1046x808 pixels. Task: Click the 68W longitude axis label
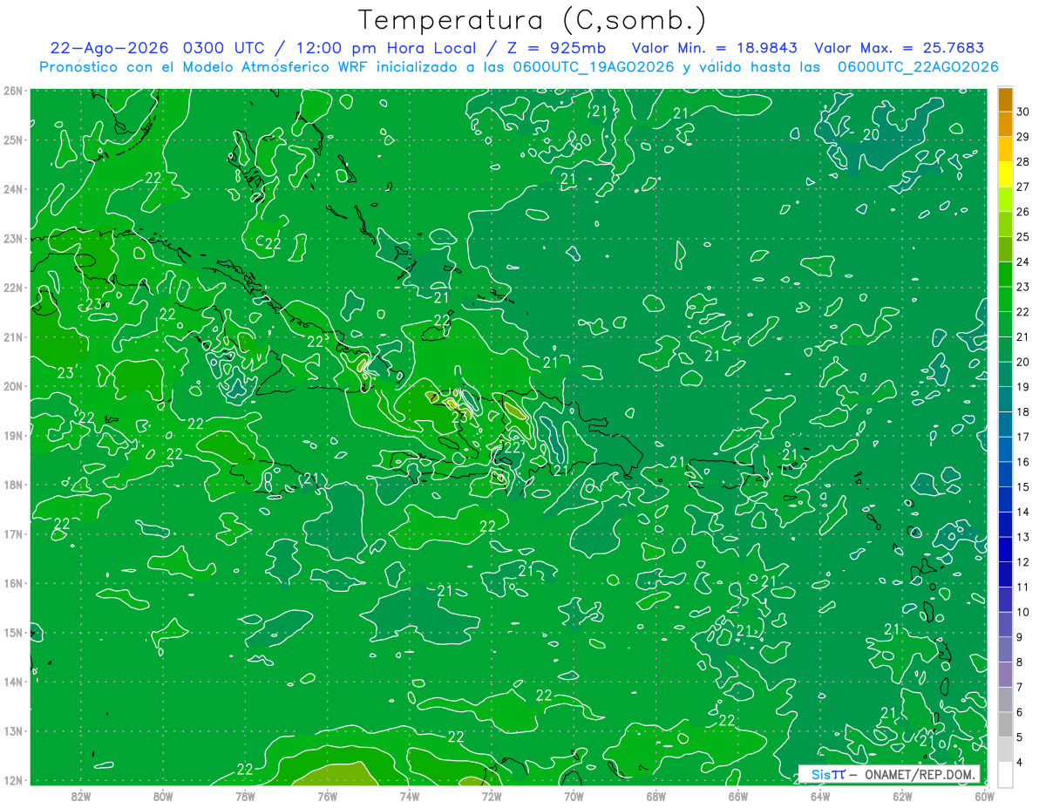click(655, 796)
